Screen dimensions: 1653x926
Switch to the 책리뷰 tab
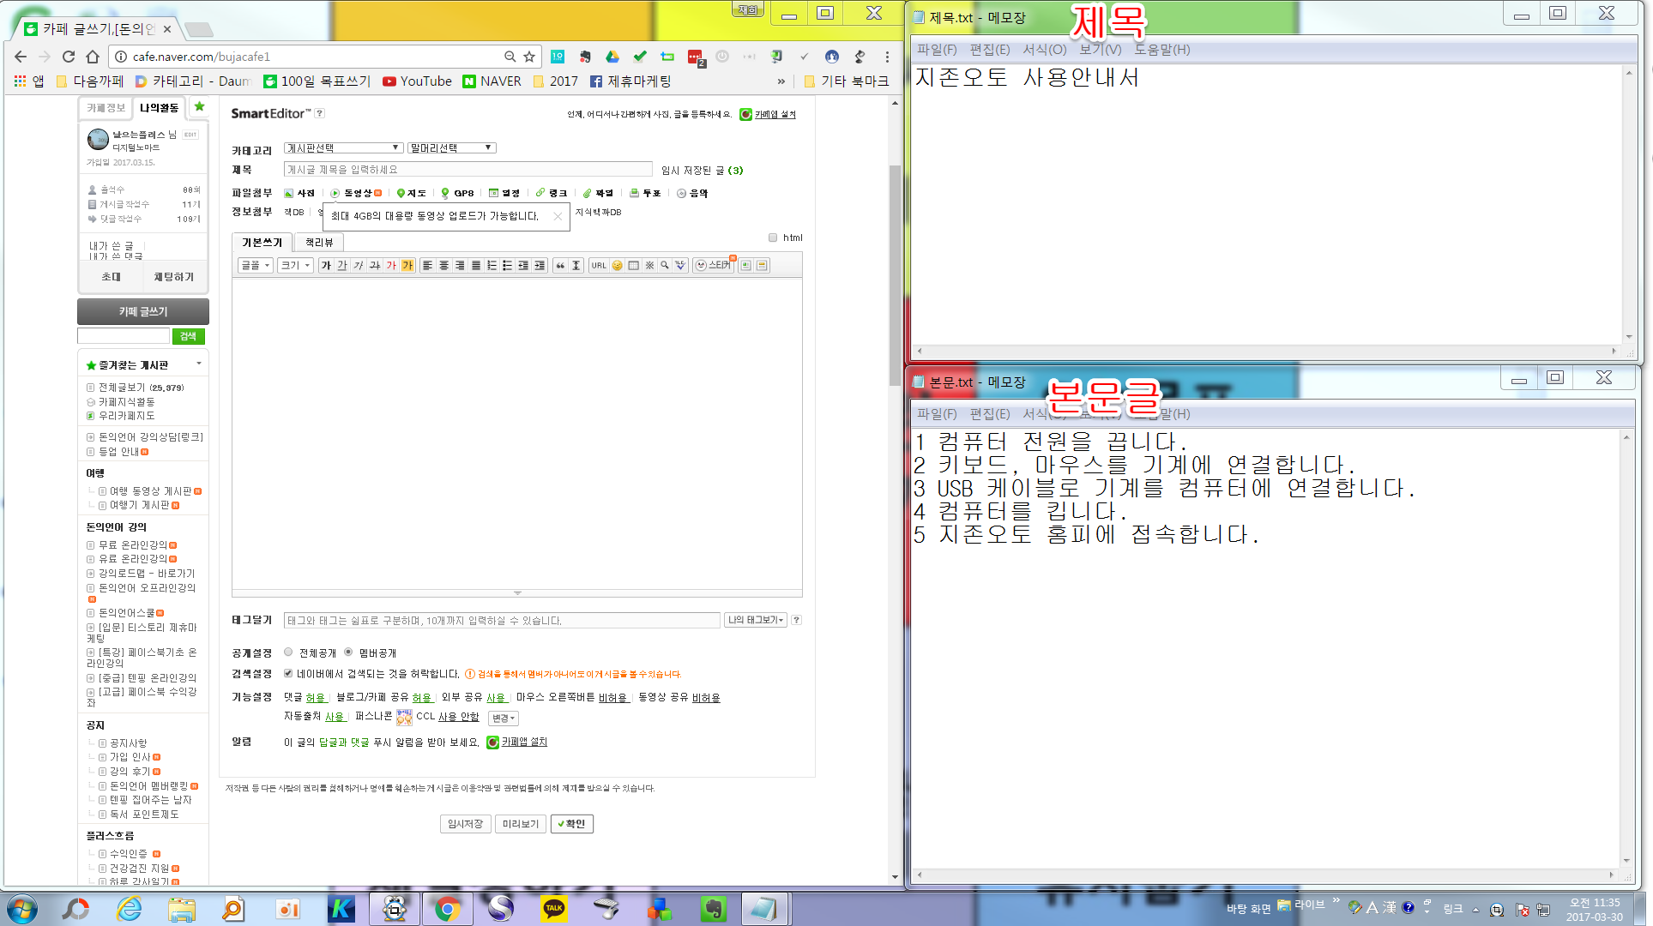click(x=319, y=243)
